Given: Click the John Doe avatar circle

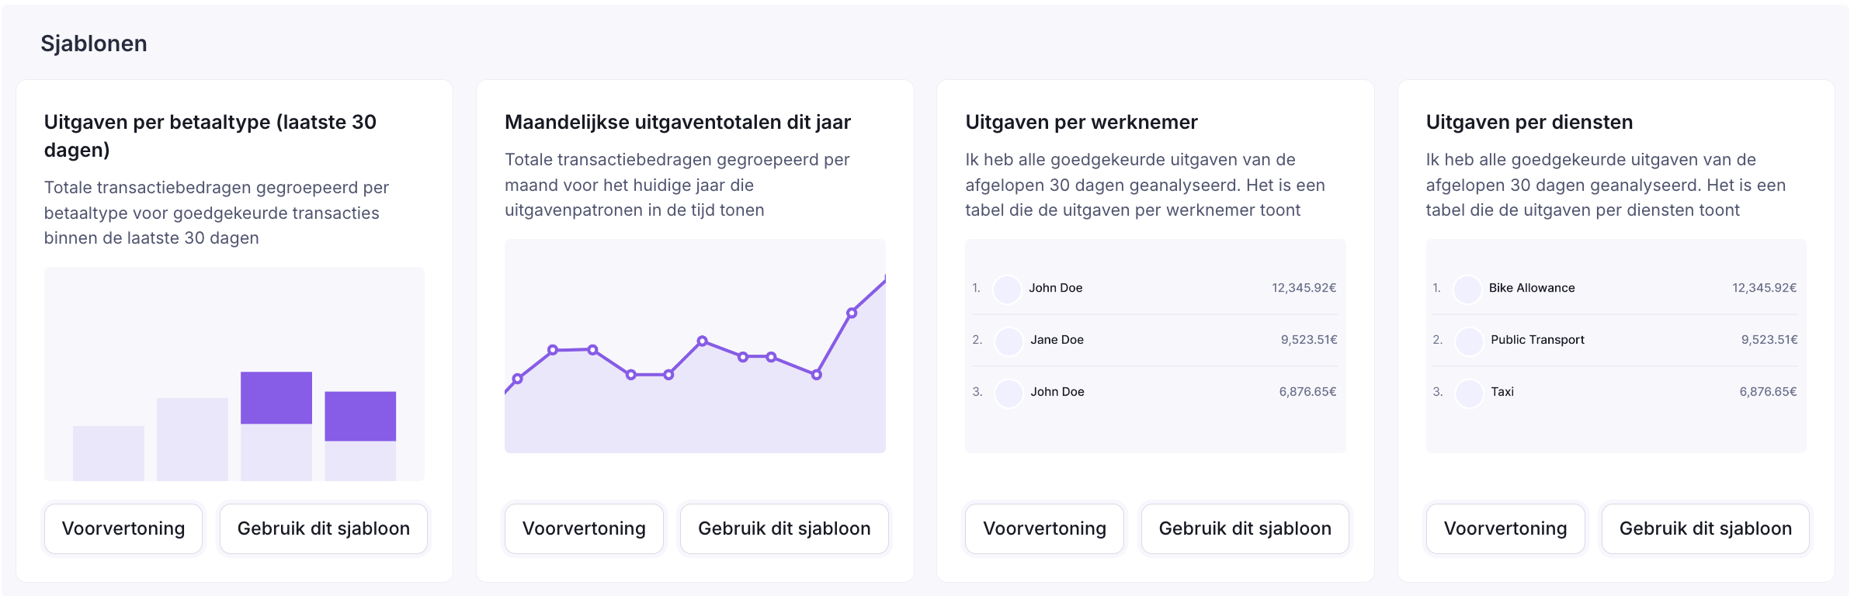Looking at the screenshot, I should 1009,288.
